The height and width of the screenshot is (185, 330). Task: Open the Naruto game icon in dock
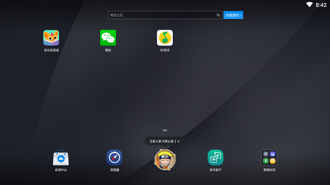165,160
